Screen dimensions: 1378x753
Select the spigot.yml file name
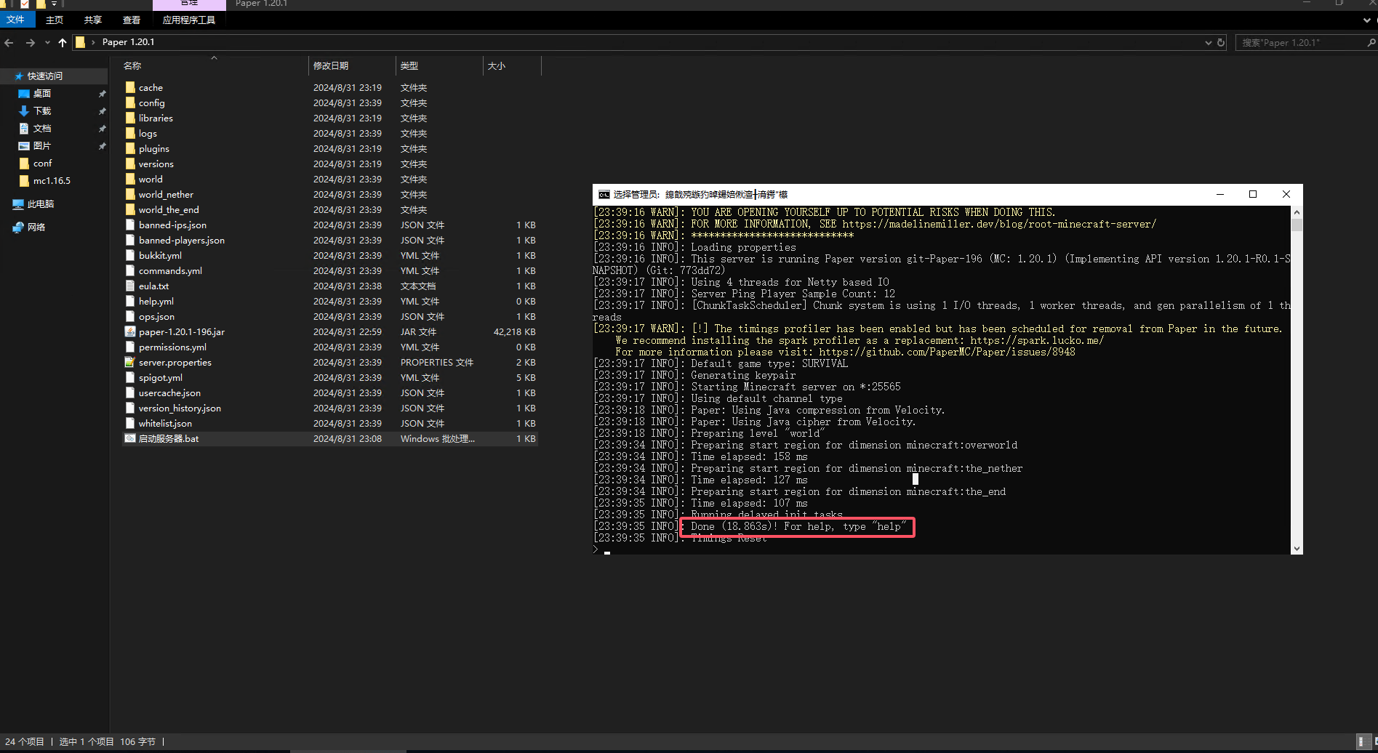point(161,377)
